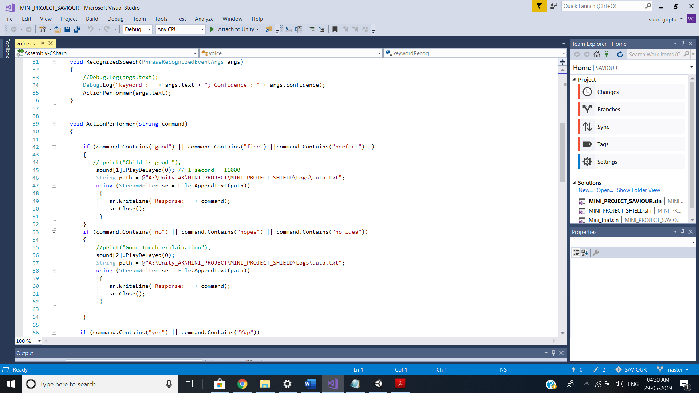Click the Show Folder View link

click(x=638, y=190)
